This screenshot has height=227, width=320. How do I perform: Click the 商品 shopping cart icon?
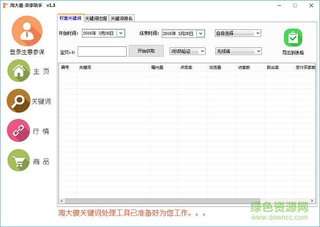point(19,161)
